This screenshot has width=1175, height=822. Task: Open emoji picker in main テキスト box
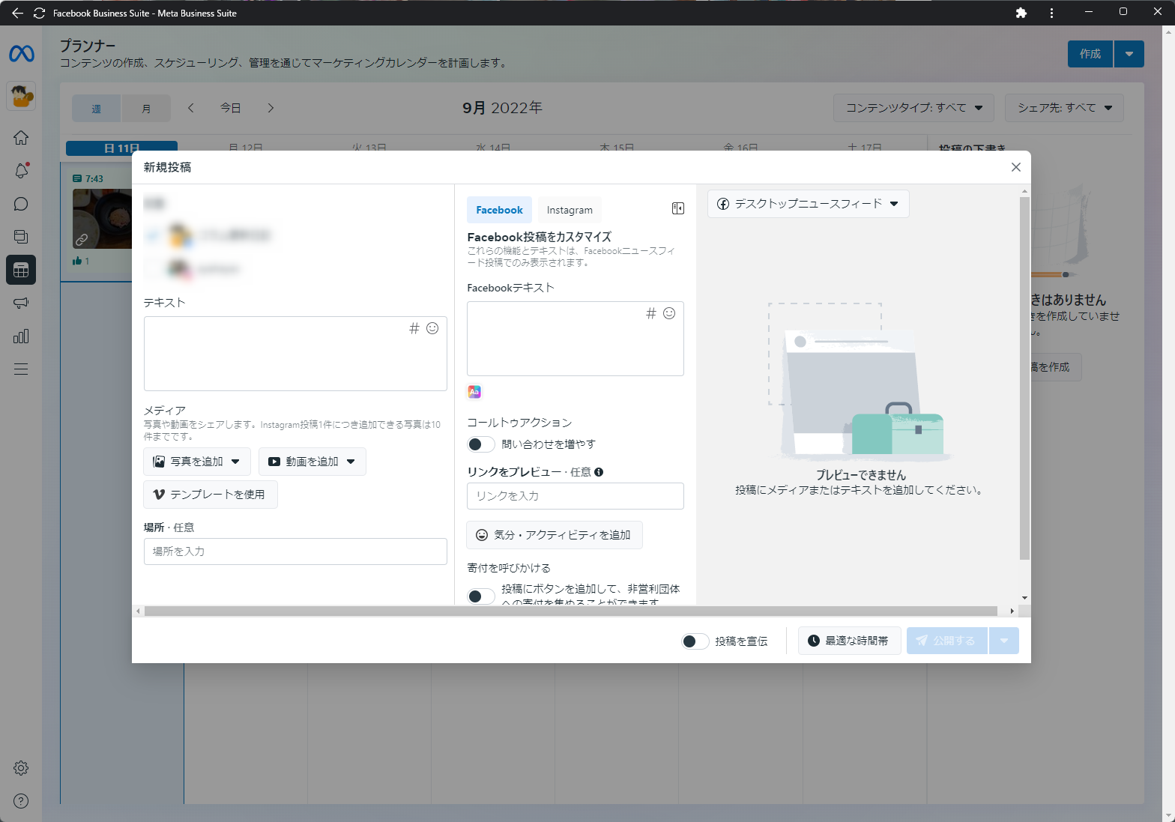(432, 328)
